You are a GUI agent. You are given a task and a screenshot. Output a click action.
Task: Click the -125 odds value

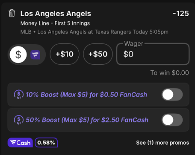pyautogui.click(x=181, y=14)
